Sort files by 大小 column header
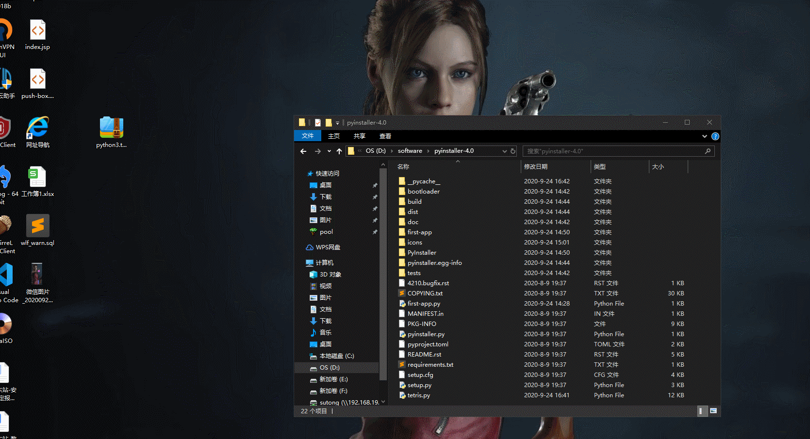Screen dimensions: 810x439 (669, 166)
